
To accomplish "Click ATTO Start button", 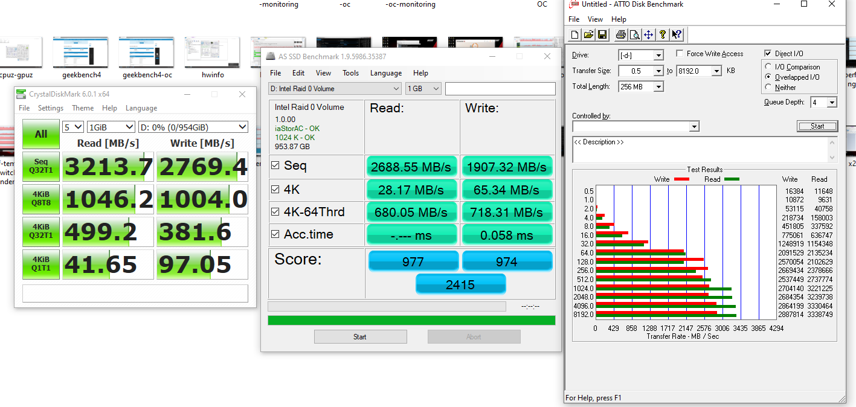I will [x=817, y=126].
